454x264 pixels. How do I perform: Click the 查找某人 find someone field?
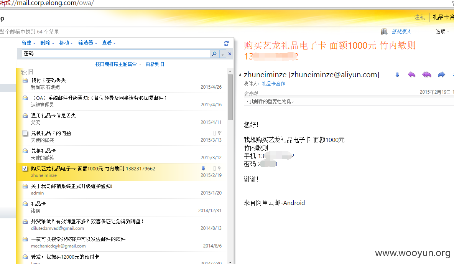click(x=401, y=31)
